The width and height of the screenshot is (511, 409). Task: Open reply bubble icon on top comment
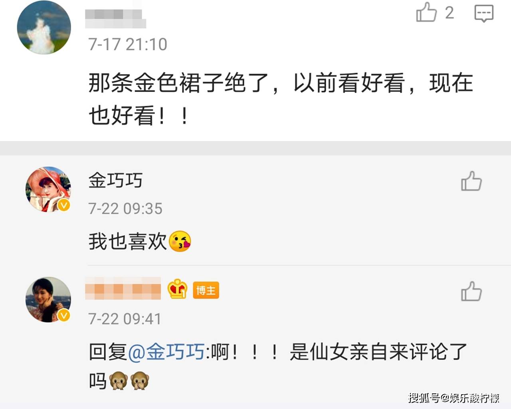[484, 13]
